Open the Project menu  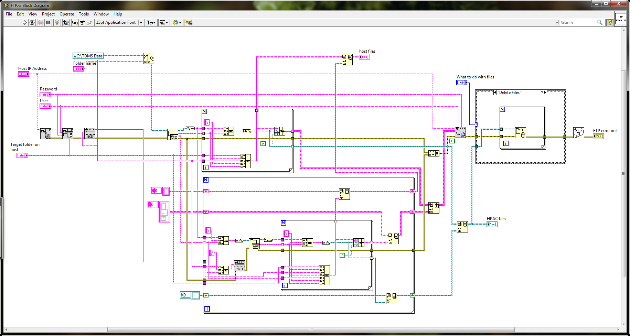tap(48, 14)
